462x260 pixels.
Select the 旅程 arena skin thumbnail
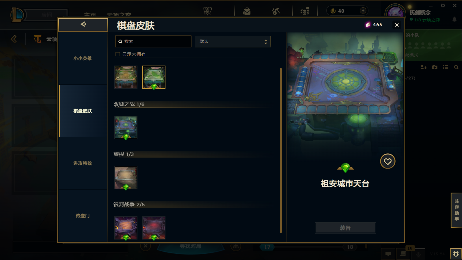pyautogui.click(x=126, y=178)
